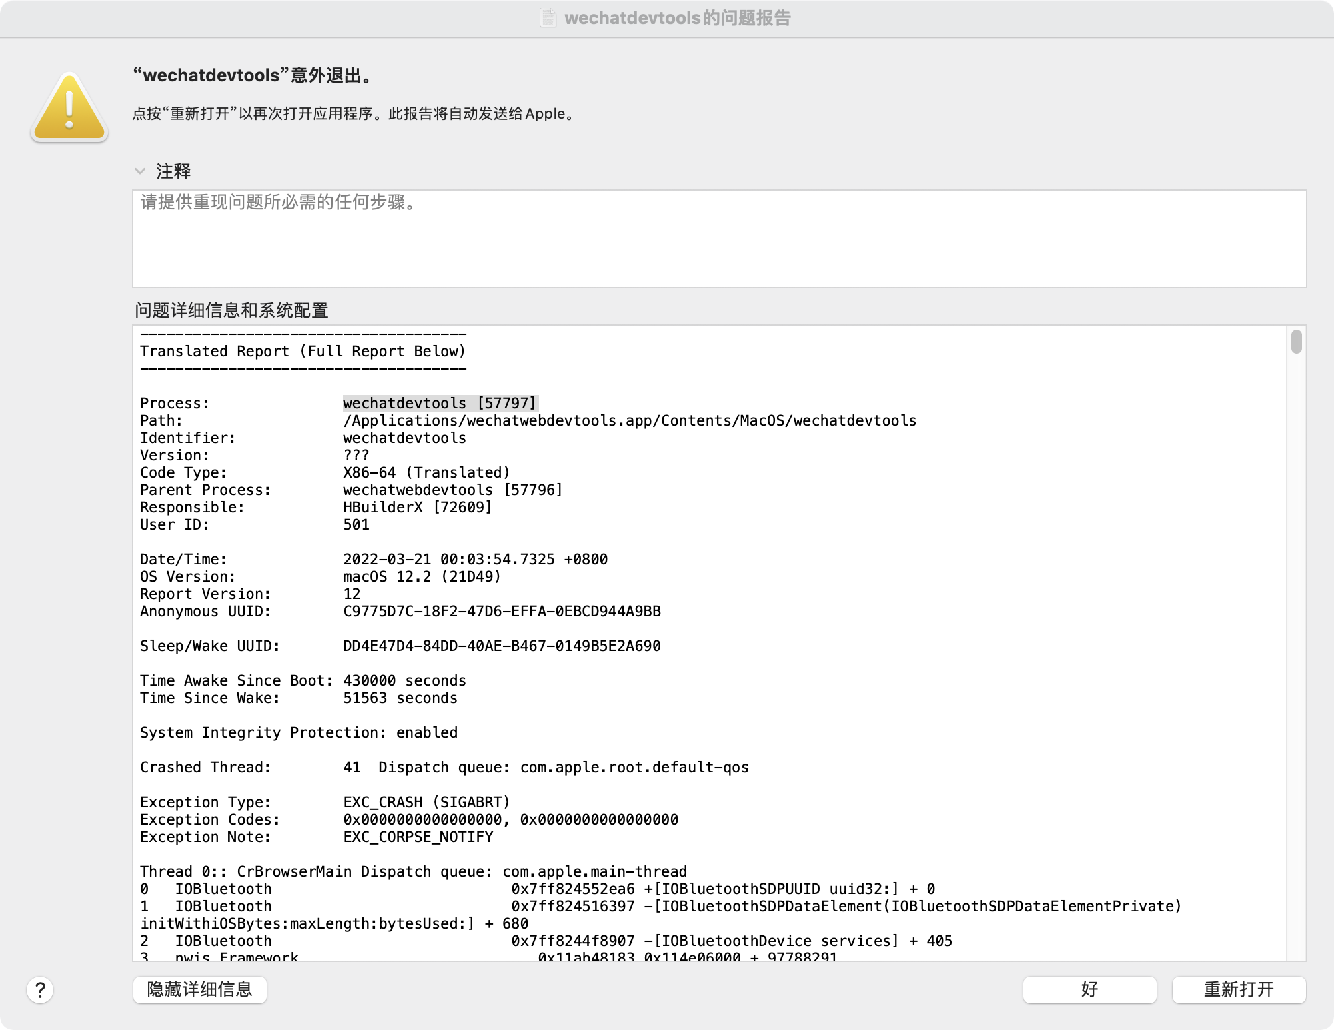Click the EXC_CRASH (SIGABRT) exception type text
The height and width of the screenshot is (1030, 1334).
tap(426, 802)
